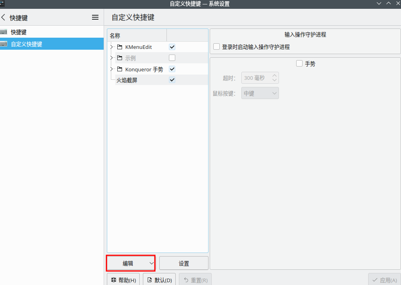Enable 登录时启动输入操作守护进程 checkbox

[217, 46]
